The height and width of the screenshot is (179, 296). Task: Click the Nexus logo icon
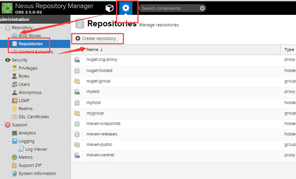coord(7,8)
